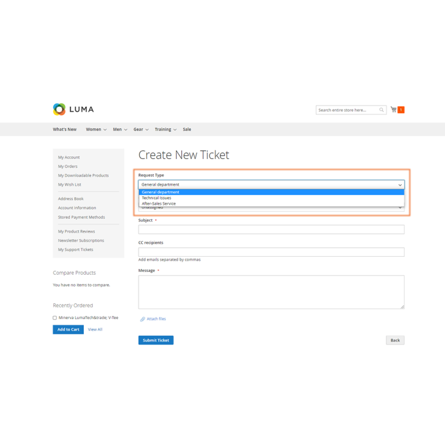Open My Orders in sidebar
This screenshot has height=445, width=445.
click(x=68, y=167)
